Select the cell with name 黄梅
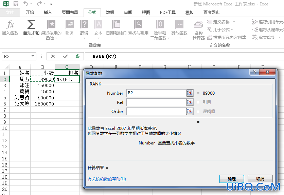The height and width of the screenshot is (195, 284). [20, 91]
